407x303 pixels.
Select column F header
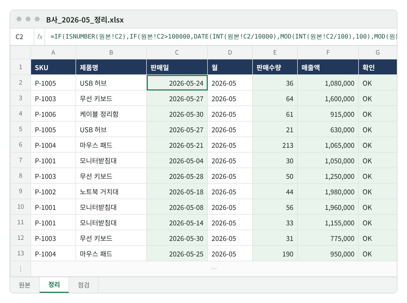click(328, 52)
